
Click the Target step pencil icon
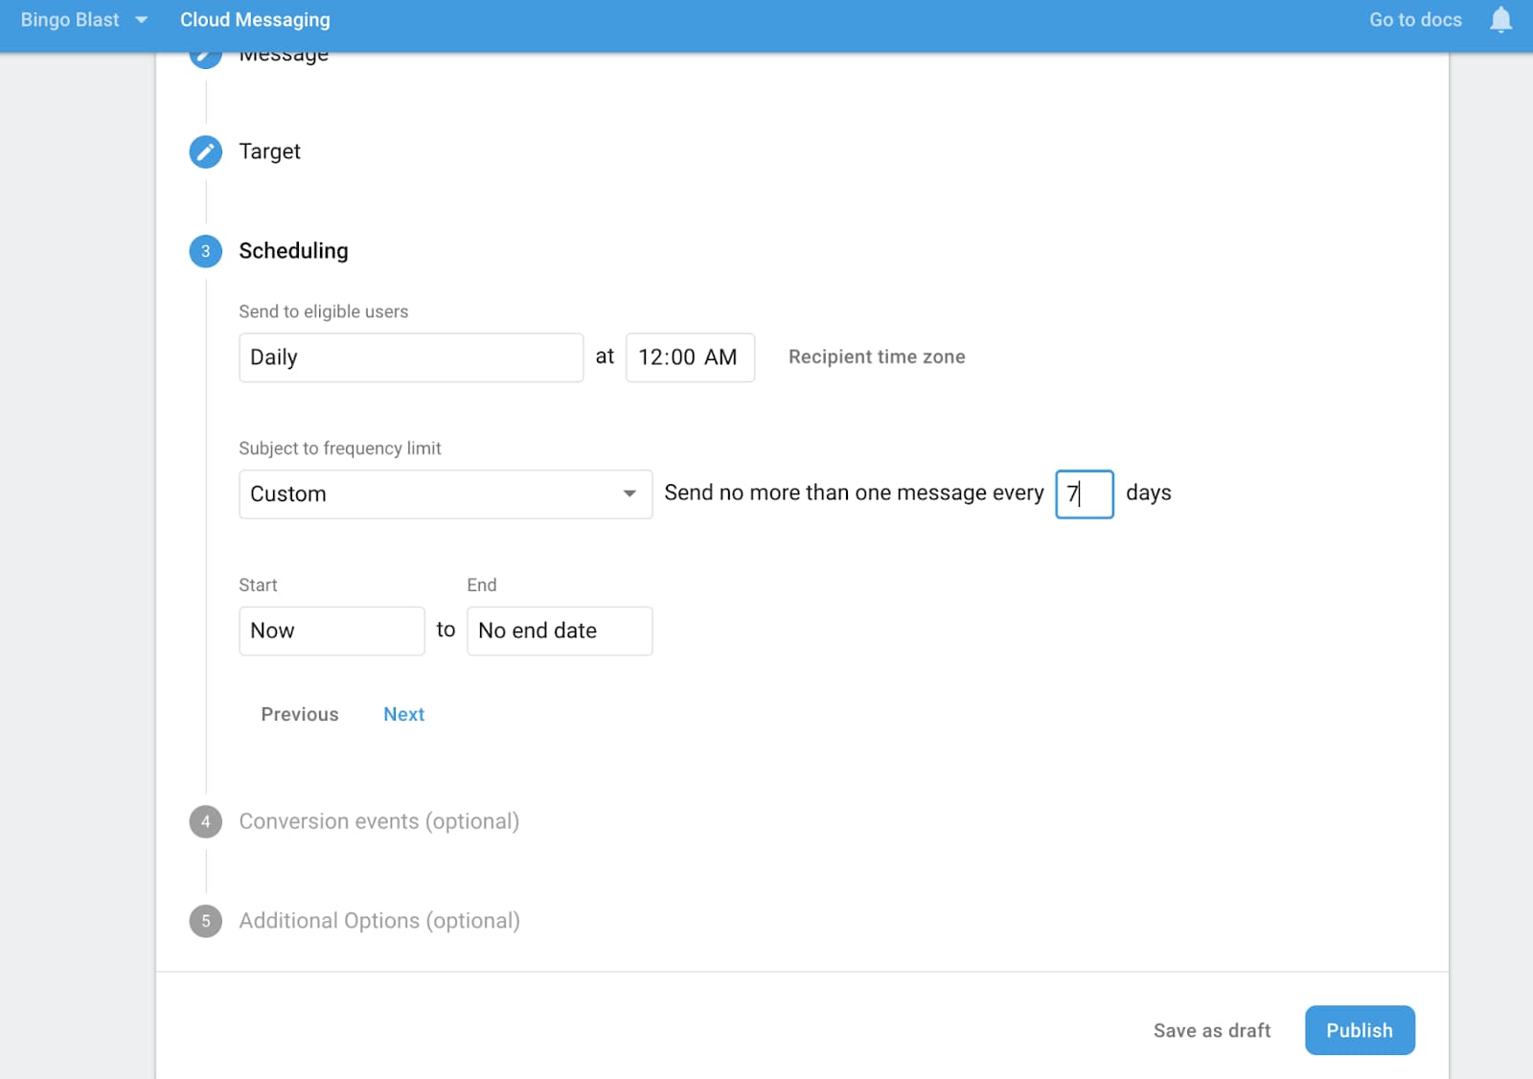pos(205,151)
